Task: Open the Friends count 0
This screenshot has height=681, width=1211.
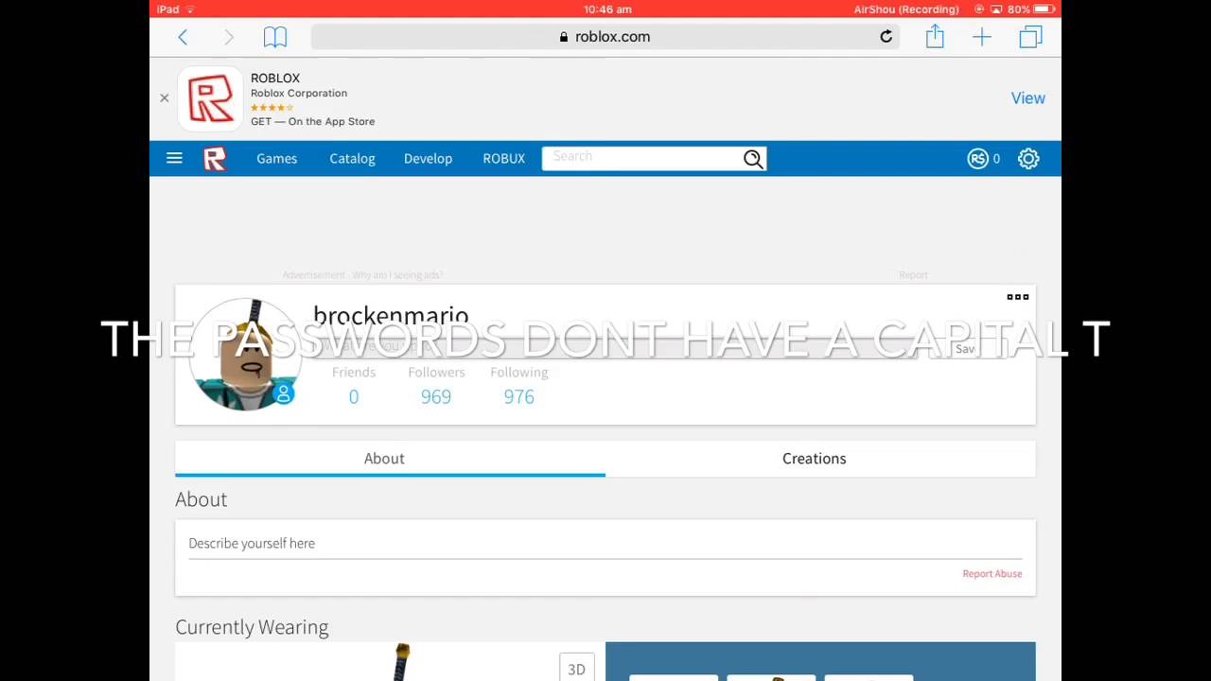Action: [x=354, y=396]
